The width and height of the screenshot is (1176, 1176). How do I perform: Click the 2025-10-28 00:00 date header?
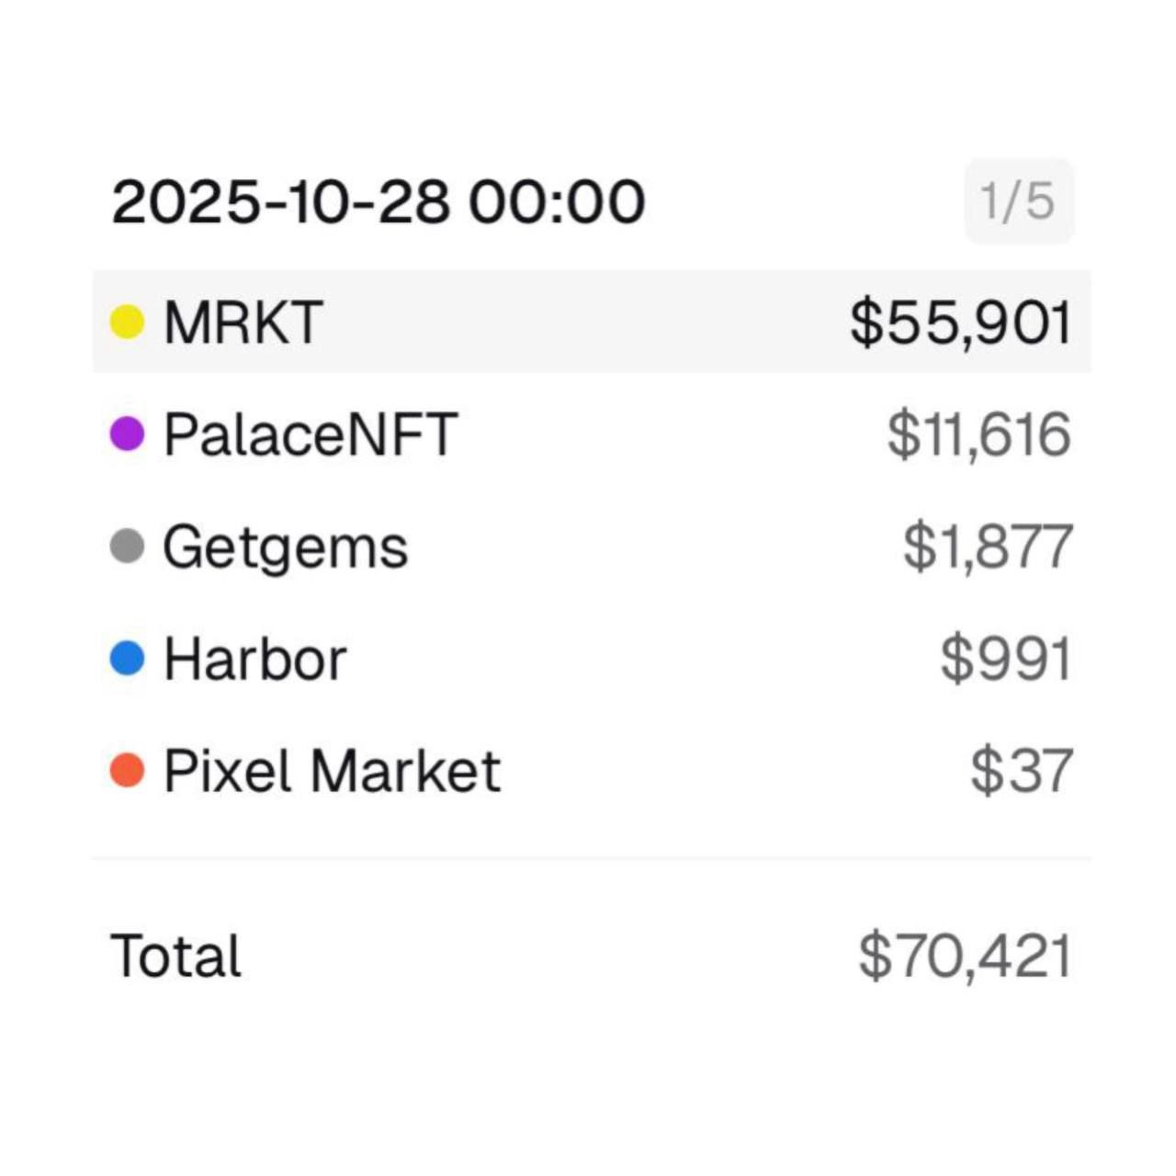pyautogui.click(x=378, y=202)
